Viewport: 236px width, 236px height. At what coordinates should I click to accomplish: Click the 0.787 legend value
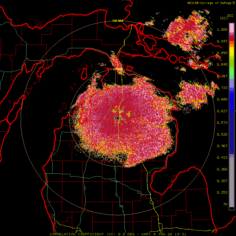(x=222, y=76)
